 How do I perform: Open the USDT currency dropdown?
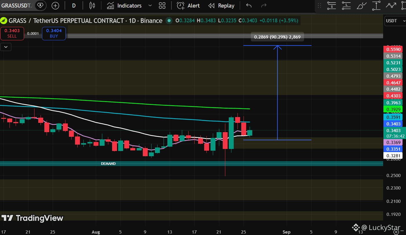(x=395, y=21)
